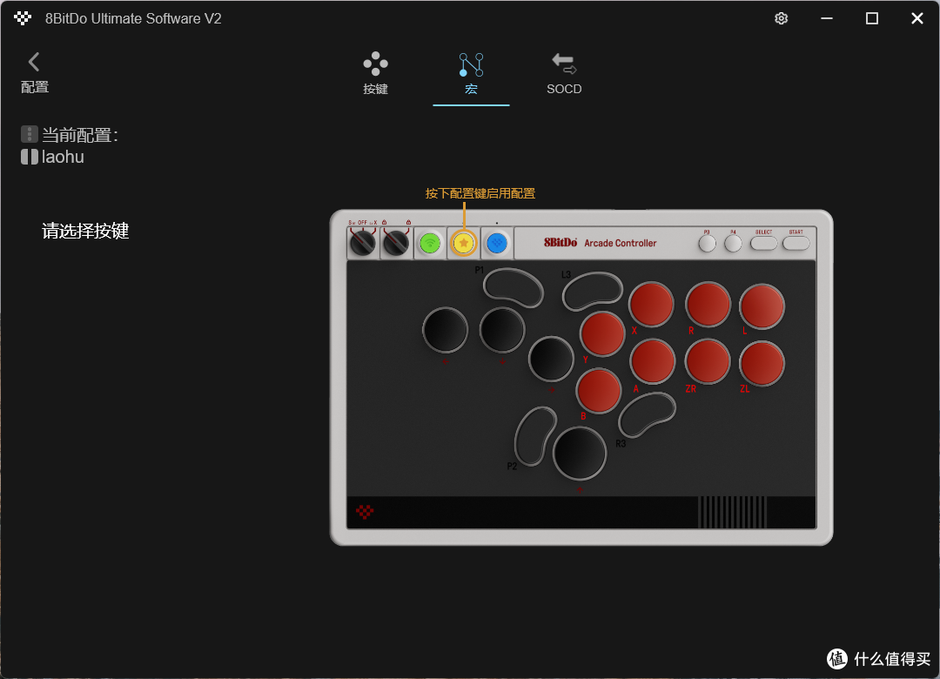Click the lock switch knob
This screenshot has width=940, height=679.
(x=396, y=243)
